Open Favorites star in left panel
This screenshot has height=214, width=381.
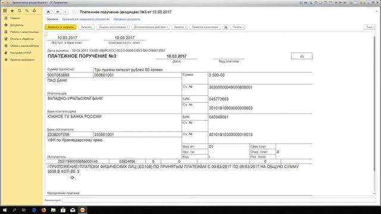coord(12,11)
